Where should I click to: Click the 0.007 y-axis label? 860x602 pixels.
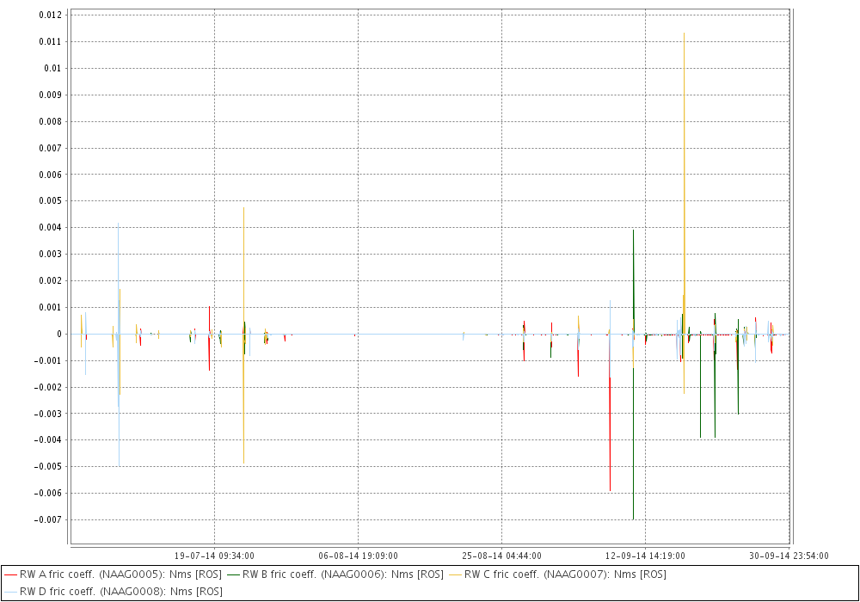pyautogui.click(x=51, y=148)
